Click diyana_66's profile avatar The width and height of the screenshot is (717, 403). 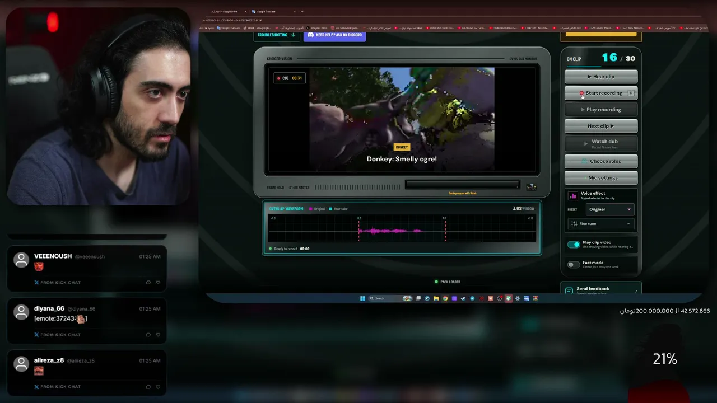click(21, 312)
